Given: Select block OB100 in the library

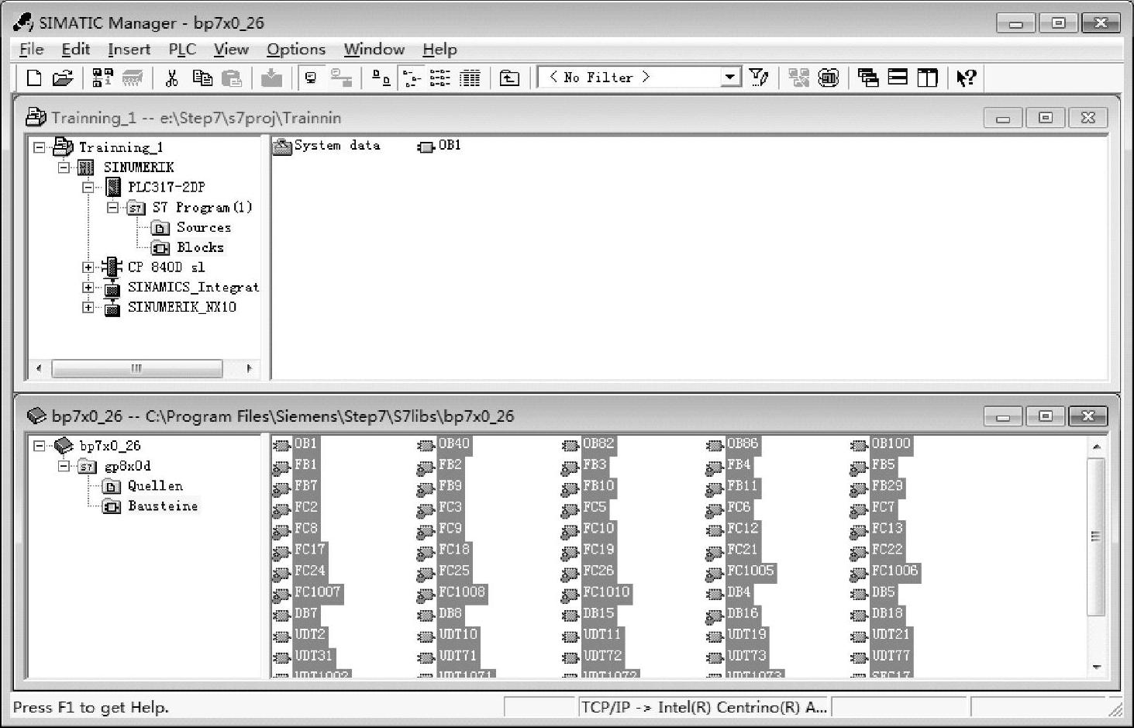Looking at the screenshot, I should (x=891, y=444).
